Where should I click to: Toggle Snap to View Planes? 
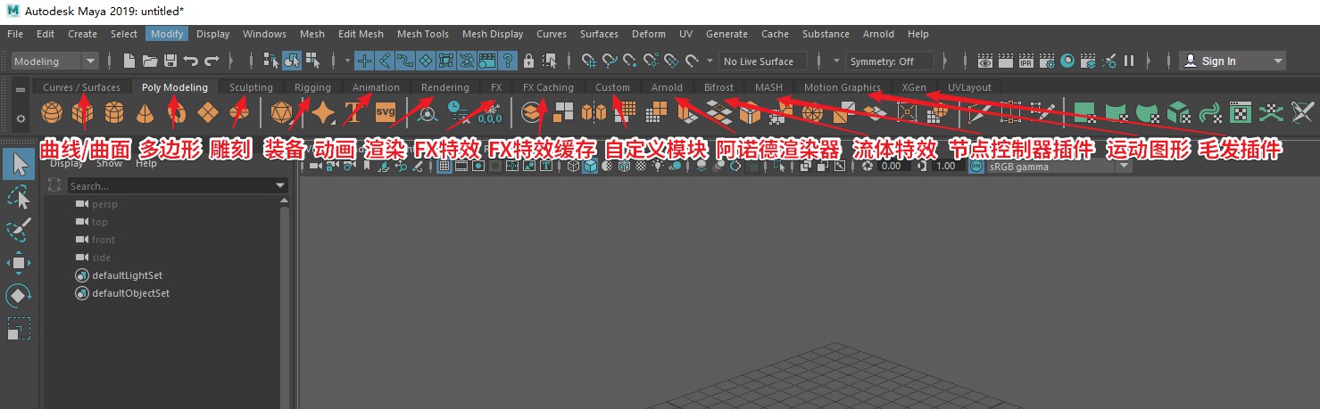click(x=674, y=61)
